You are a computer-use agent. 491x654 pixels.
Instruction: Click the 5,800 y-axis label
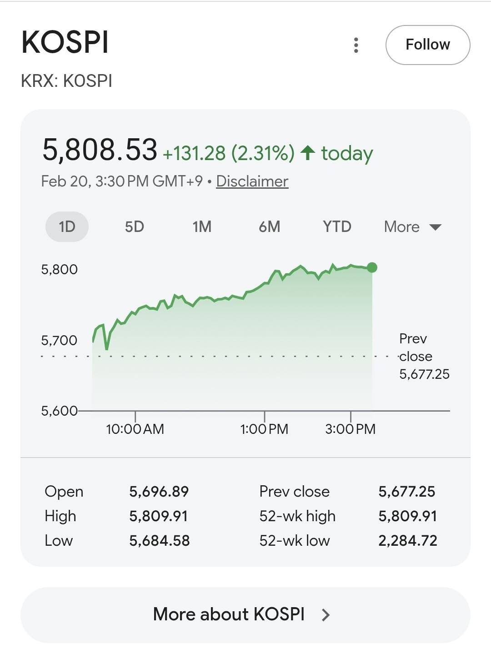(60, 269)
